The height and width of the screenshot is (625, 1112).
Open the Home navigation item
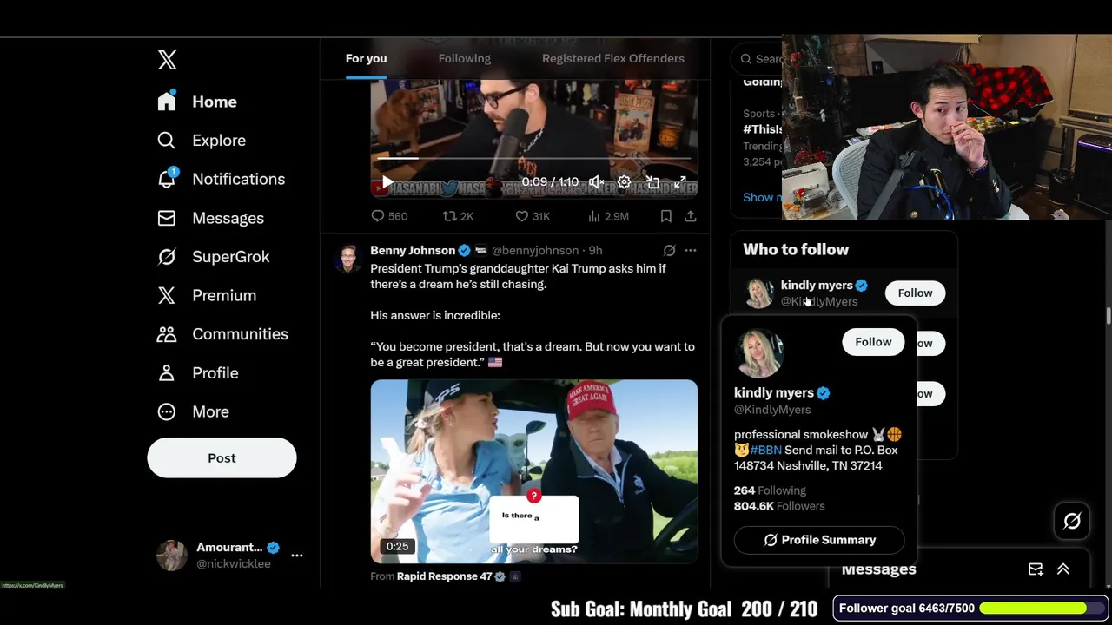pyautogui.click(x=198, y=102)
